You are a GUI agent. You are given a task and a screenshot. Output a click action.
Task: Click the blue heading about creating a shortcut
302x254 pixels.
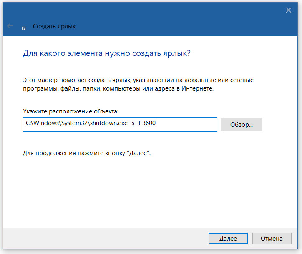107,53
